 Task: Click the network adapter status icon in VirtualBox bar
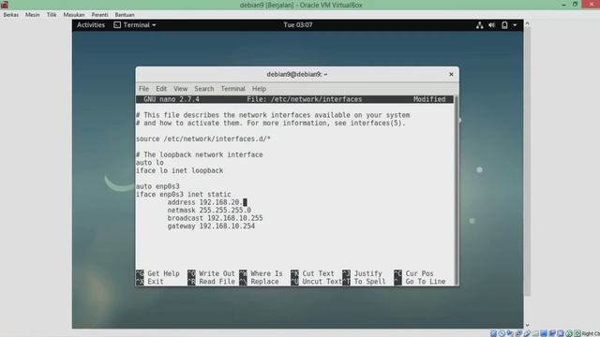pyautogui.click(x=518, y=333)
